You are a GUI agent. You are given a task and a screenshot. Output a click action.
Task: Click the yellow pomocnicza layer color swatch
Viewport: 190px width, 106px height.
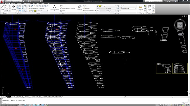(35, 11)
